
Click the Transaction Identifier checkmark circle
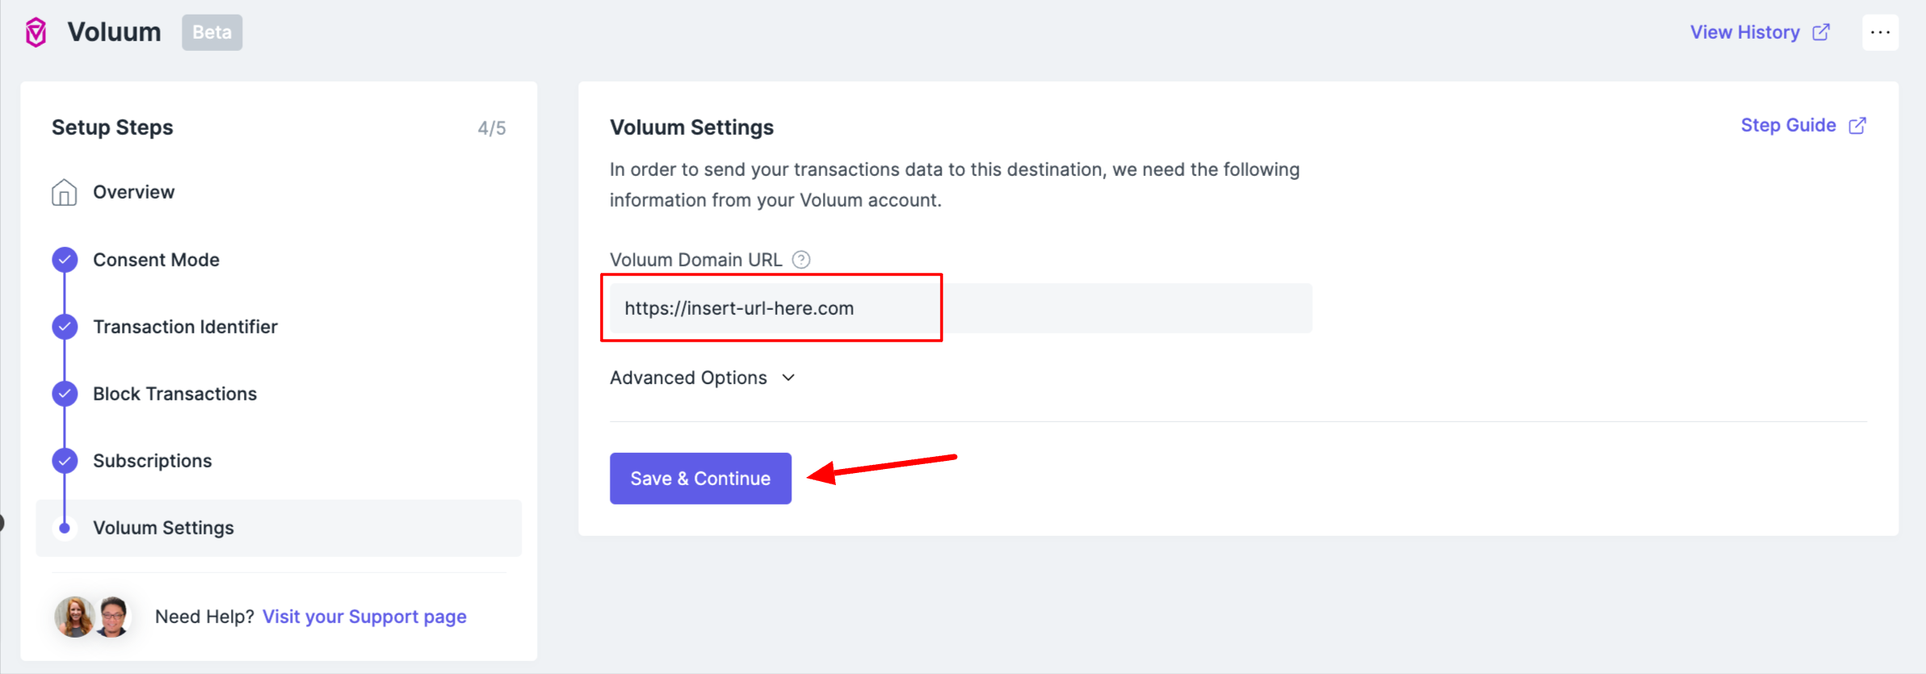(x=65, y=327)
